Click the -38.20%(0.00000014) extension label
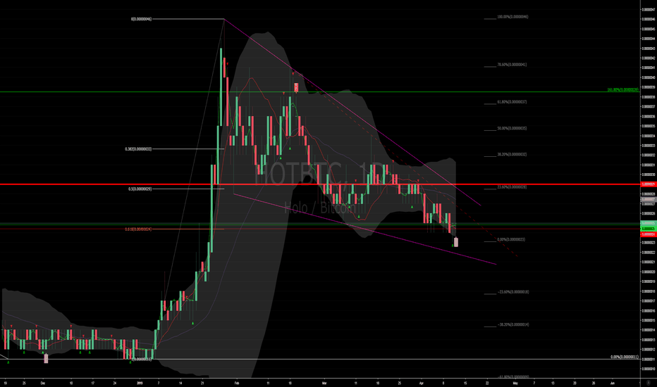657x387 pixels. coord(512,324)
